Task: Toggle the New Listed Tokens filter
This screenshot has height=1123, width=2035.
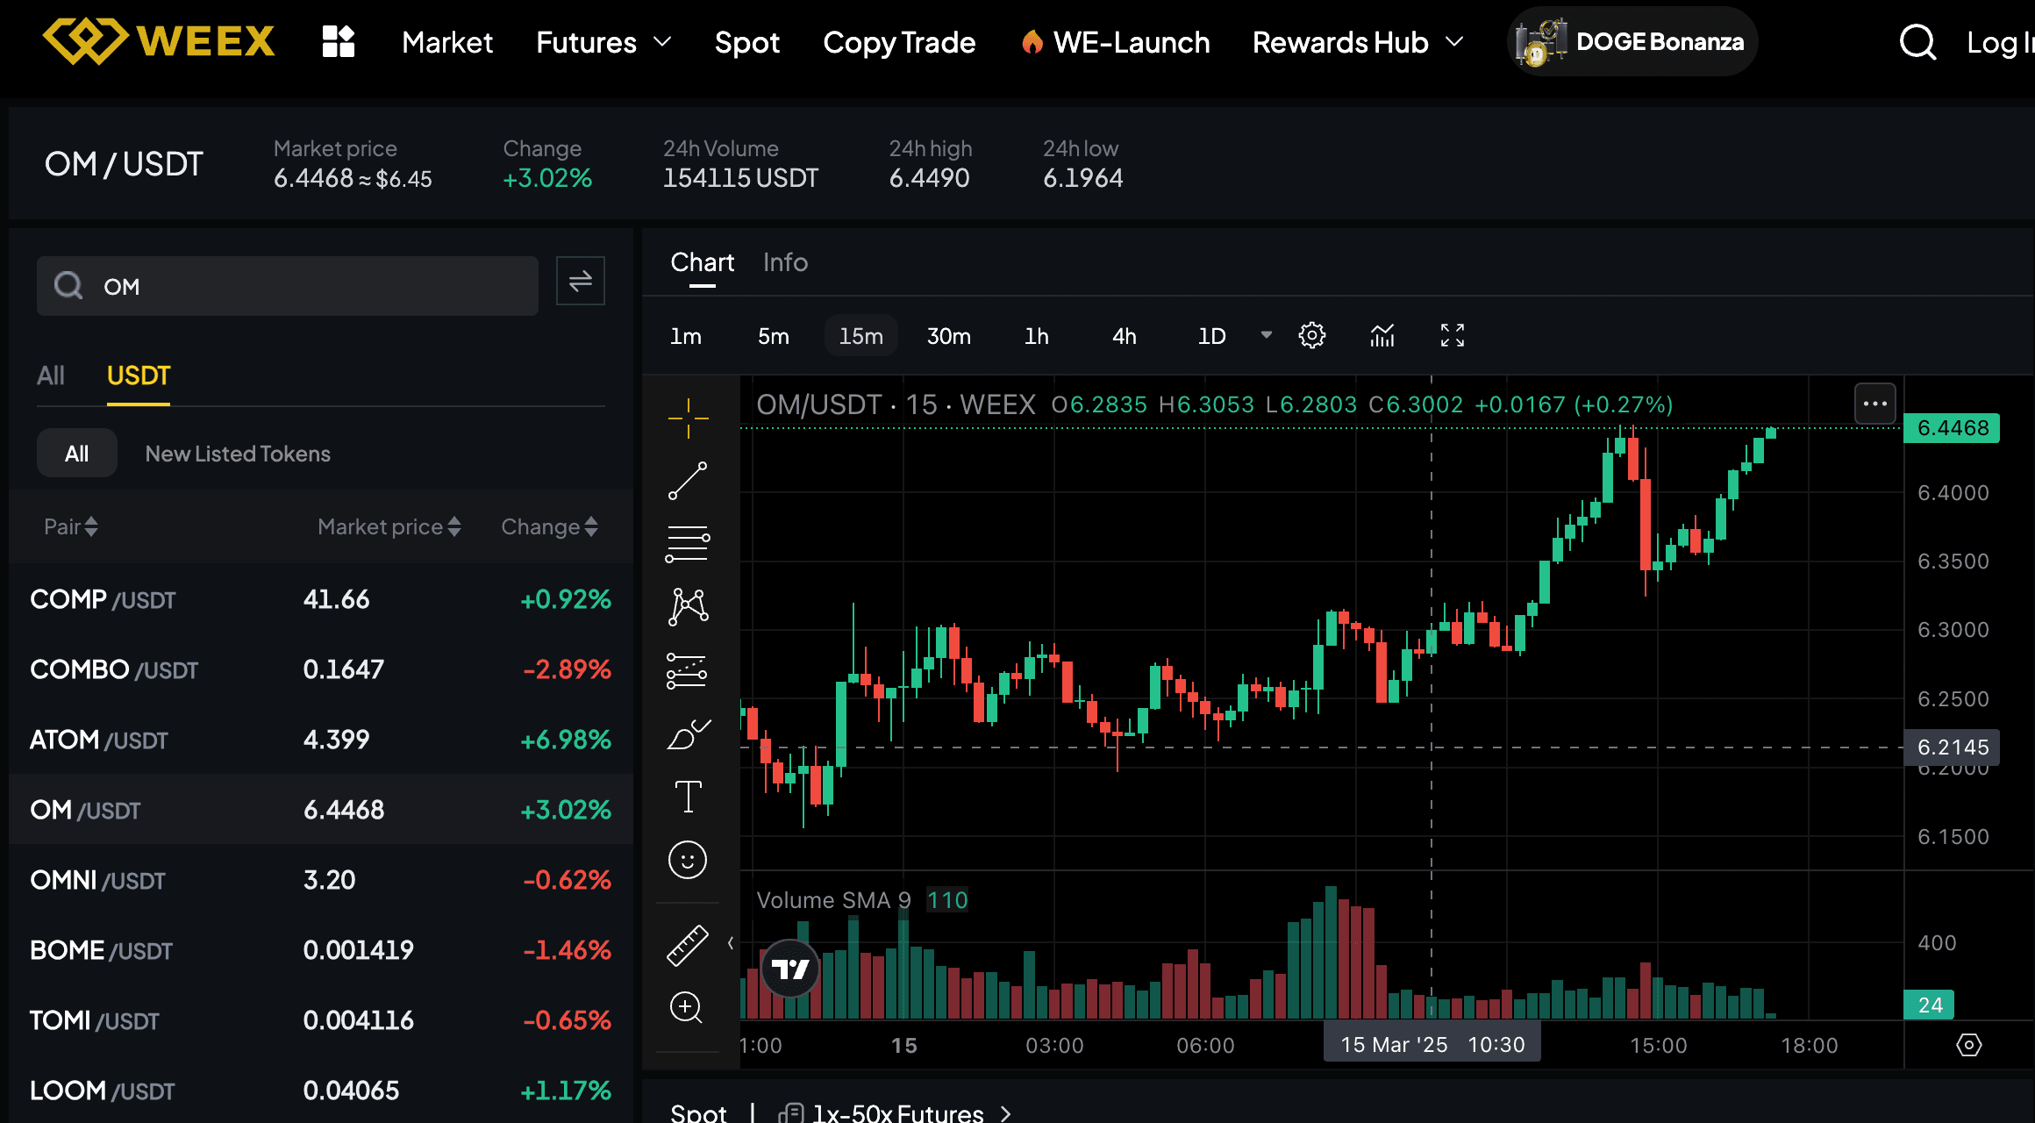Action: (237, 454)
